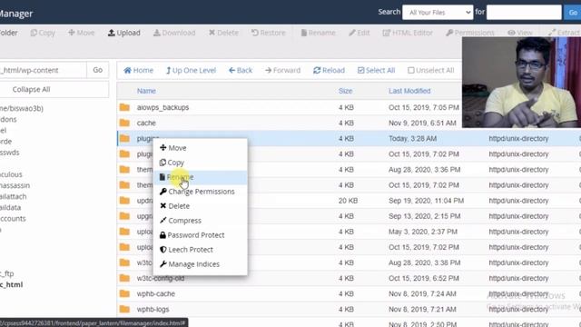Open the mailattach sidebar tree folder
Screen dimensions: 581x327
(x=13, y=196)
